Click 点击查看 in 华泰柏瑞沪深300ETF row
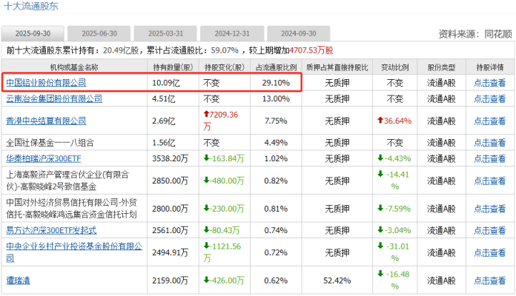This screenshot has height=296, width=516. point(489,158)
